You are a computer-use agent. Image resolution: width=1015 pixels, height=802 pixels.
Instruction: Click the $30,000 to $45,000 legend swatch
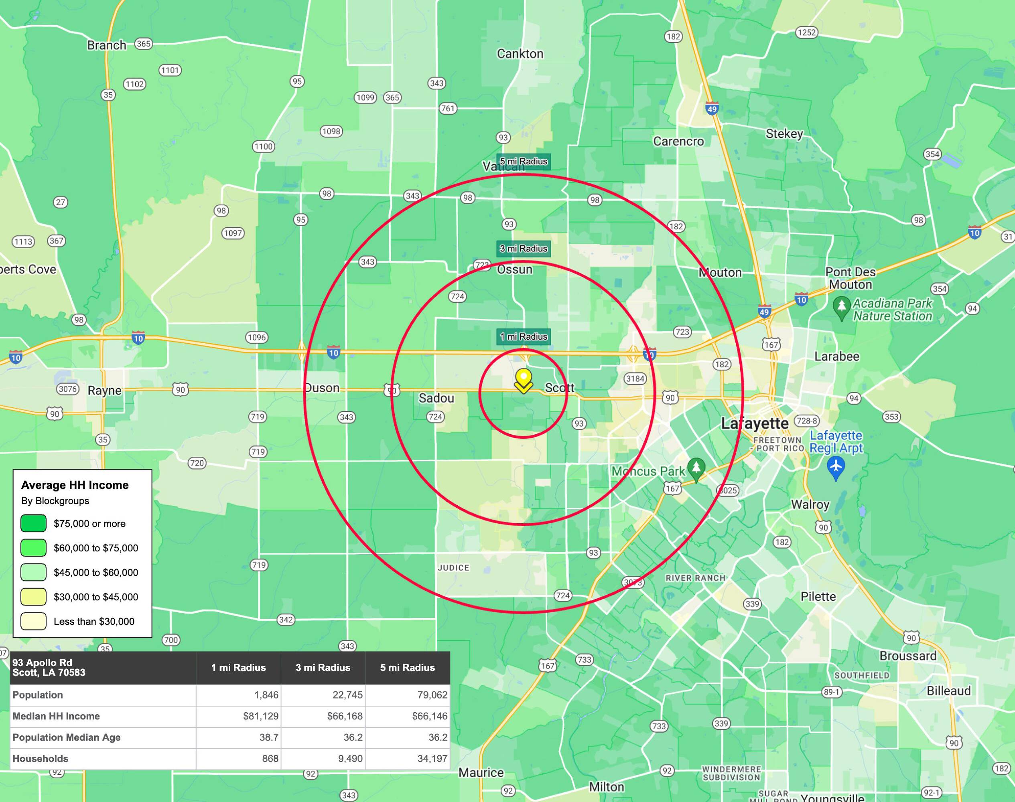coord(33,596)
